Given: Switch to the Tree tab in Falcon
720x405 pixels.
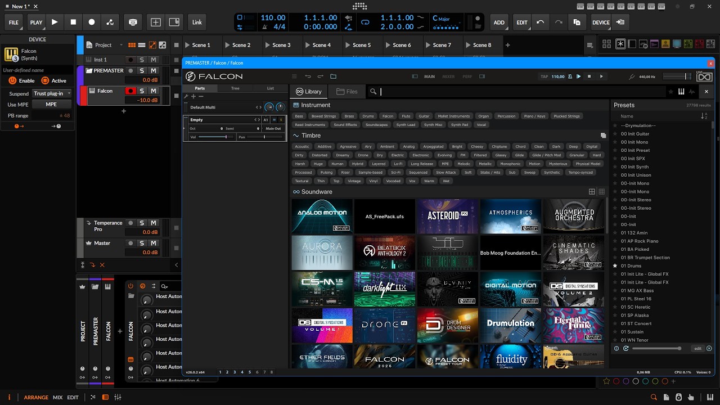Looking at the screenshot, I should point(235,88).
